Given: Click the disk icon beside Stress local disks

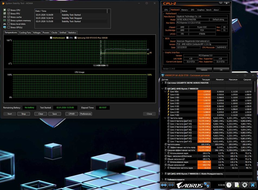Looking at the screenshot, I should pos(5,24).
